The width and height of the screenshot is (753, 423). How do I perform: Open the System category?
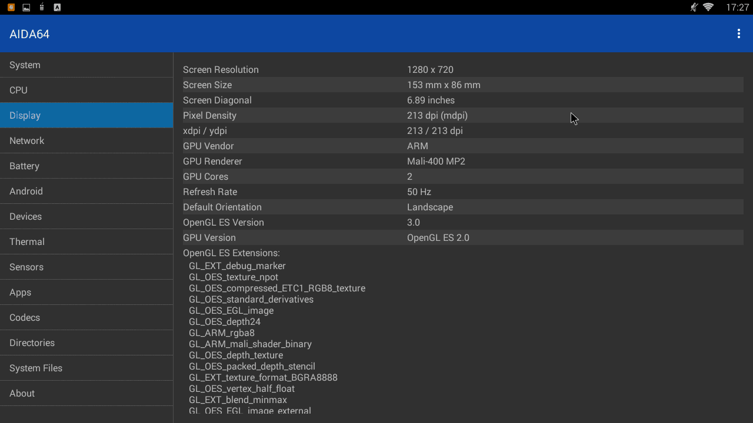pos(86,65)
